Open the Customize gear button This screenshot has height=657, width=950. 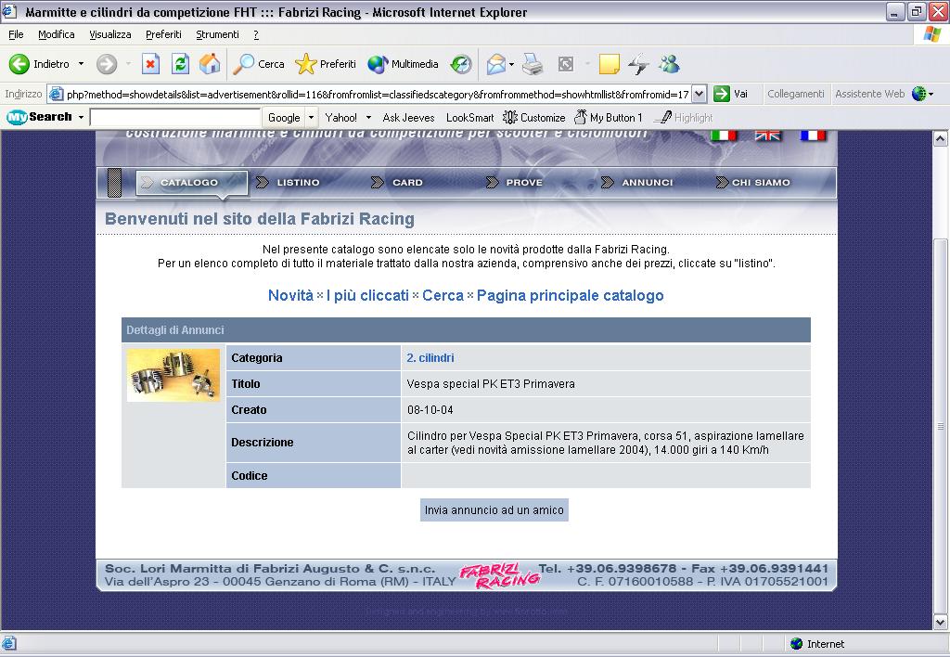(x=533, y=118)
